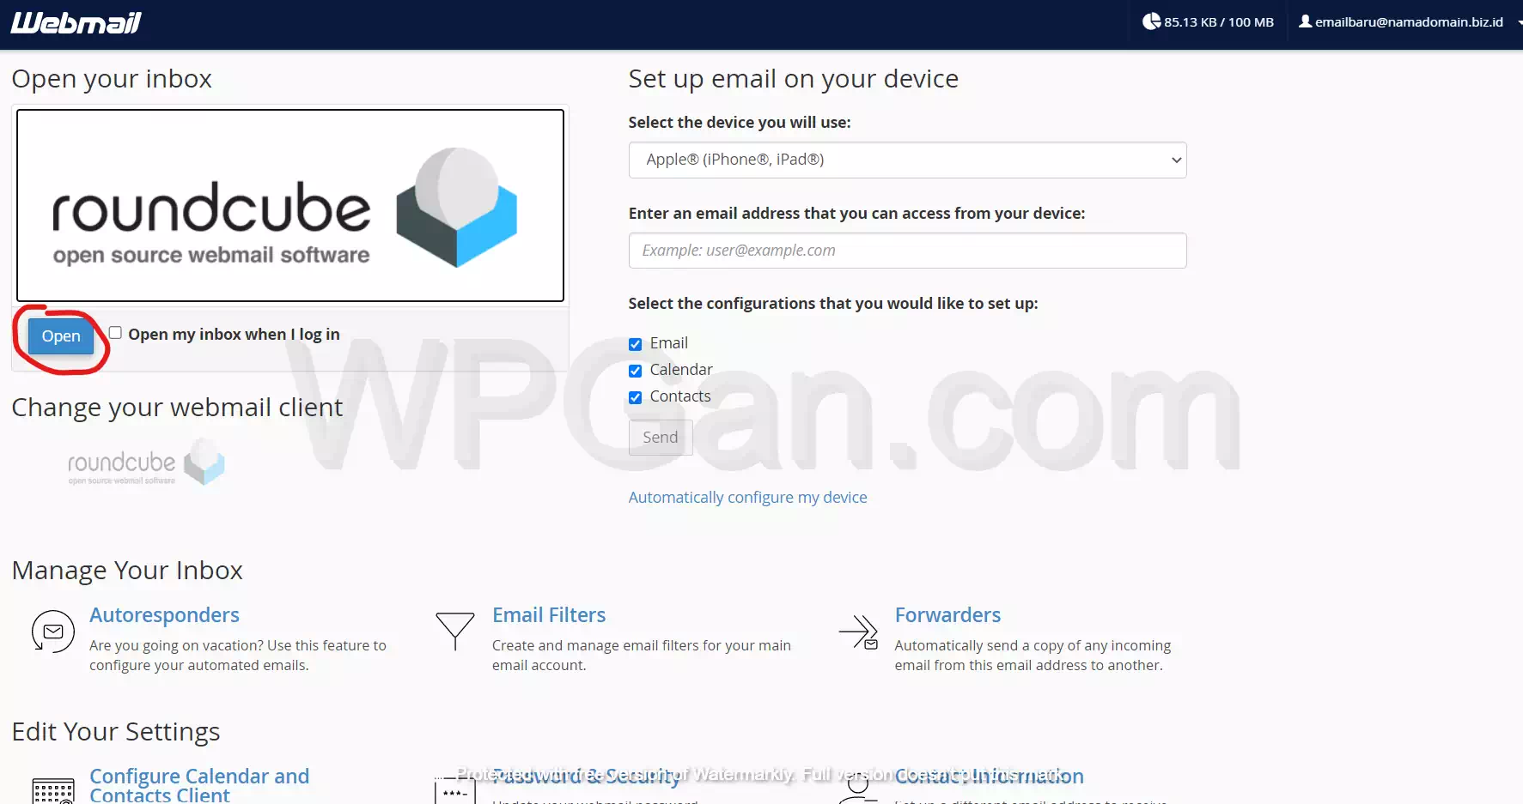1523x804 pixels.
Task: Click the Open your inbox heading
Action: point(112,79)
